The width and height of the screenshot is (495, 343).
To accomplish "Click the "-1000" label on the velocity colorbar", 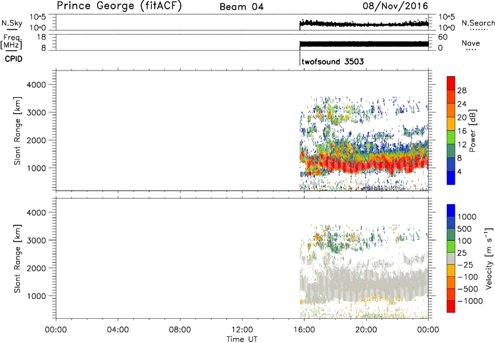I will click(x=470, y=301).
